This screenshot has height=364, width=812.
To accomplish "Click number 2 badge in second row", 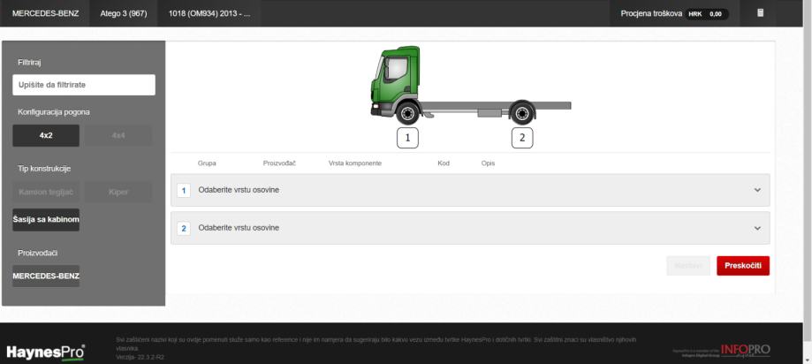I will [183, 228].
